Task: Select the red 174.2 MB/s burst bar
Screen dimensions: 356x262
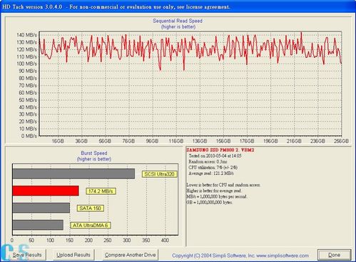Action: coord(46,191)
